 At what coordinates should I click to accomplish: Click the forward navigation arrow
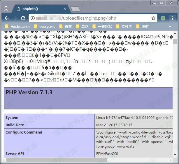pyautogui.click(x=15, y=18)
